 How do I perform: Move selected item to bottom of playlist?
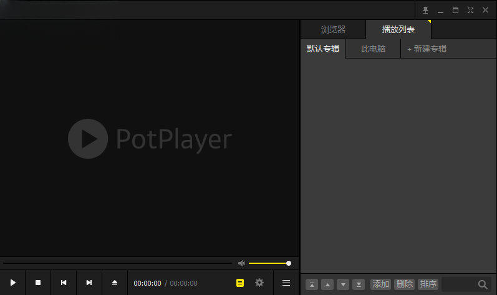(x=359, y=284)
